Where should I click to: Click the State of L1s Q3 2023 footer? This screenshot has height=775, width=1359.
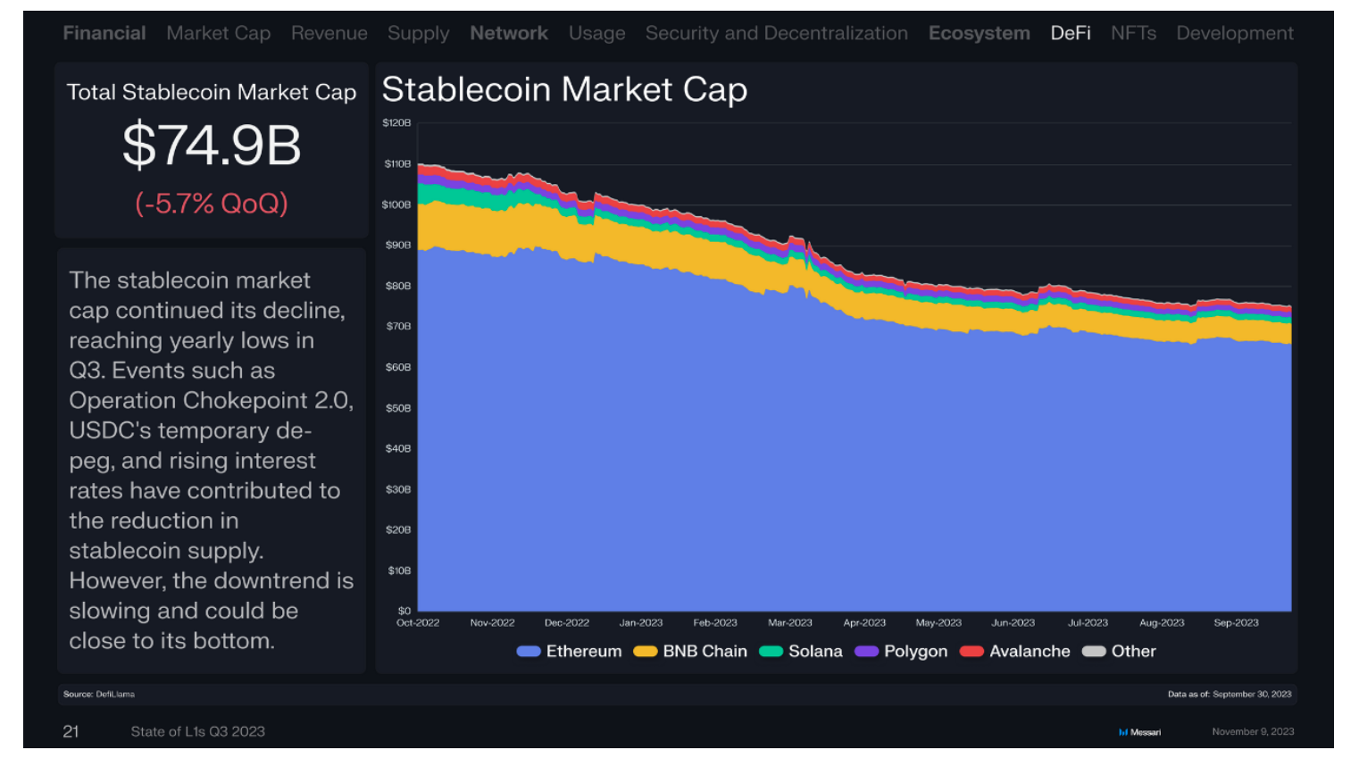pyautogui.click(x=198, y=731)
